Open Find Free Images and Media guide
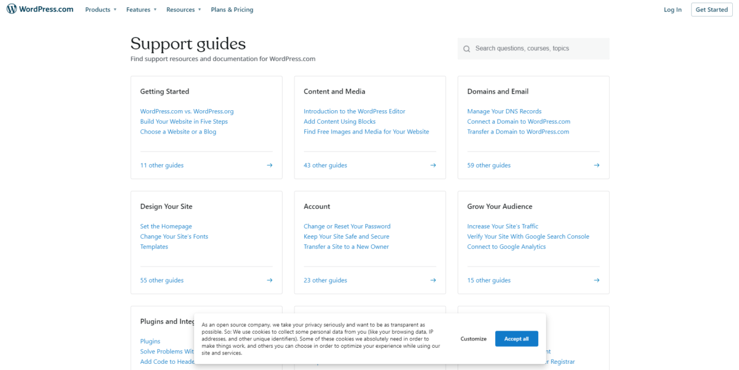 pos(366,132)
